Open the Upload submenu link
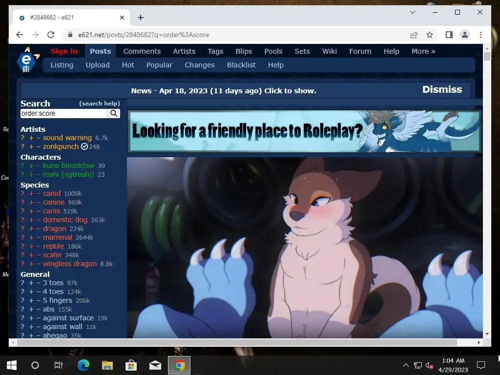Screen dimensions: 500x375 [x=98, y=65]
